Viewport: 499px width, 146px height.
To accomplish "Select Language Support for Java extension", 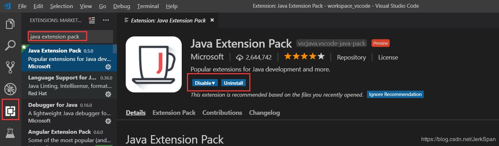I will click(x=69, y=85).
